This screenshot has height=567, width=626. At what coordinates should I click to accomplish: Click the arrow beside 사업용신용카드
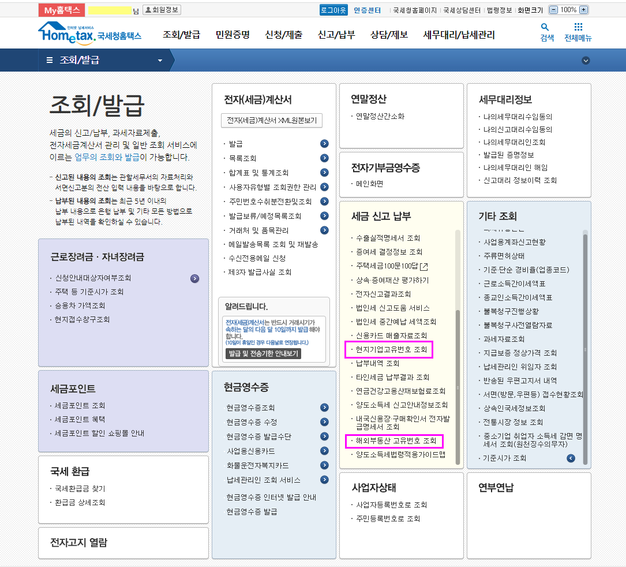click(324, 450)
